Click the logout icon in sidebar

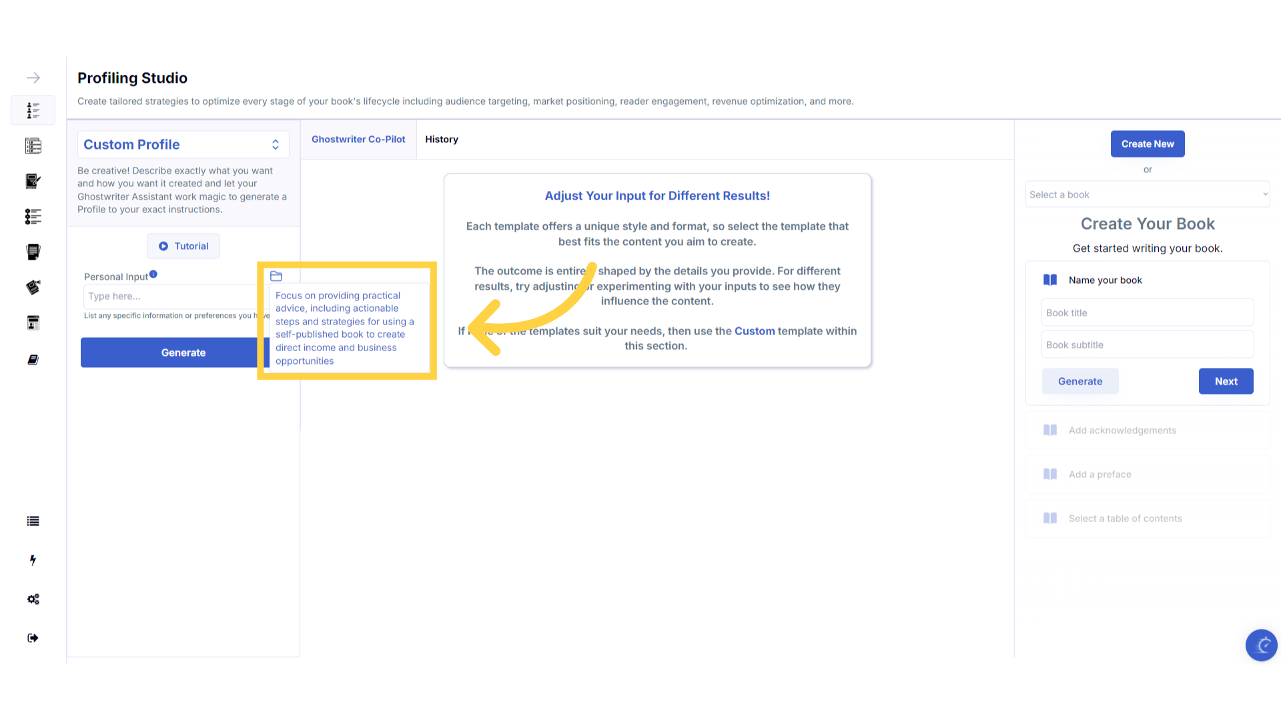click(x=33, y=638)
